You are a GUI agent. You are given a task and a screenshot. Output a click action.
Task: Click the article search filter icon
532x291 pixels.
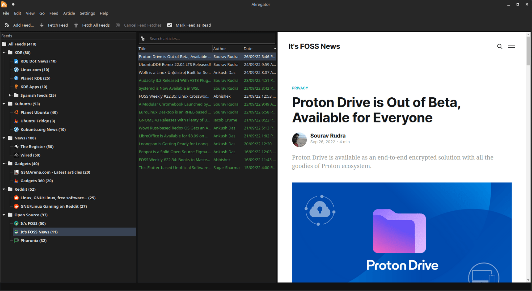click(143, 39)
